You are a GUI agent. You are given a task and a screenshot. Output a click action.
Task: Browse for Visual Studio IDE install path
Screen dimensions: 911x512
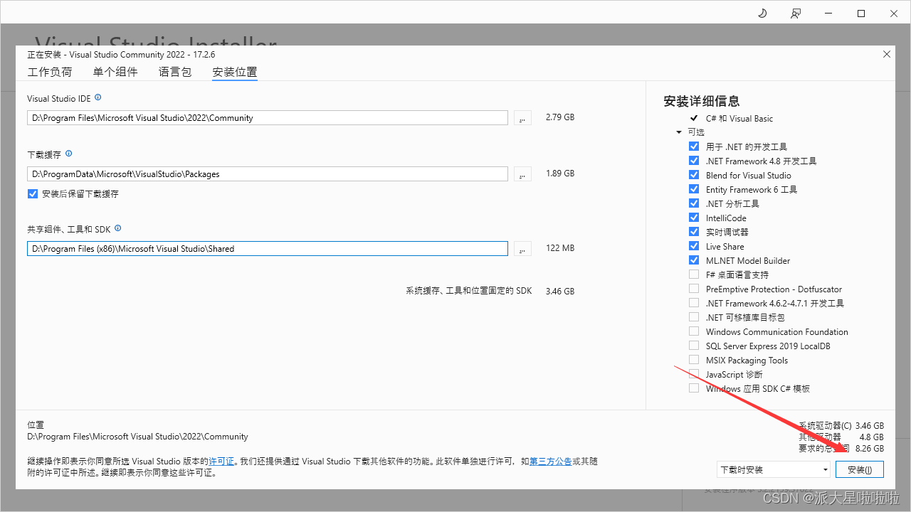coord(522,118)
